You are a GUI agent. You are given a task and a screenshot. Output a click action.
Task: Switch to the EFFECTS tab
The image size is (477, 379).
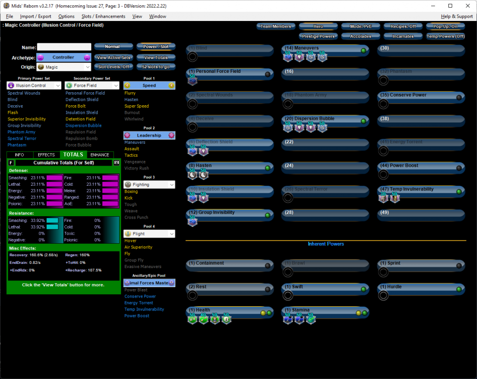pyautogui.click(x=46, y=155)
